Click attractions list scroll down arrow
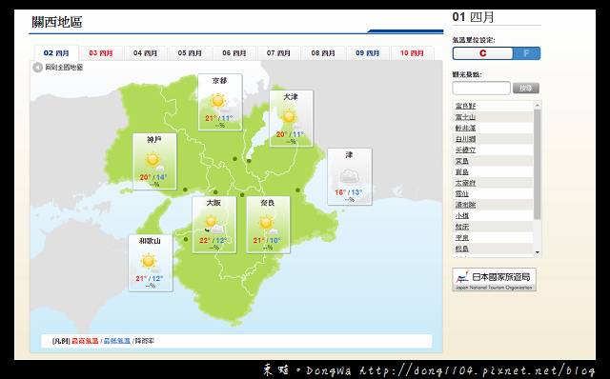Screen dimensions: 610x379 [x=538, y=252]
